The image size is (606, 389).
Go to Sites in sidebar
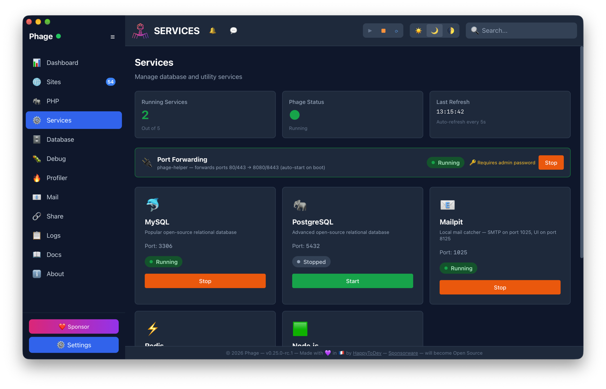(x=74, y=82)
